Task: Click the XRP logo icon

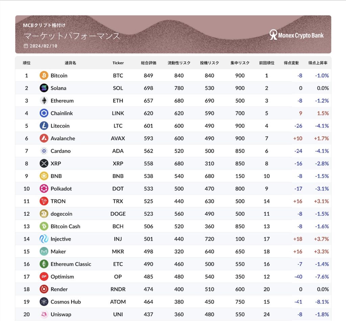Action: coord(44,164)
